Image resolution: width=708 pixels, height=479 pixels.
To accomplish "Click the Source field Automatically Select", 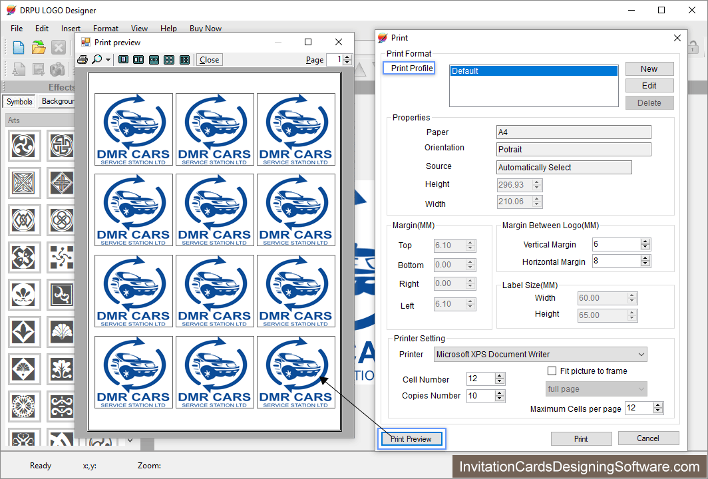I will (564, 168).
